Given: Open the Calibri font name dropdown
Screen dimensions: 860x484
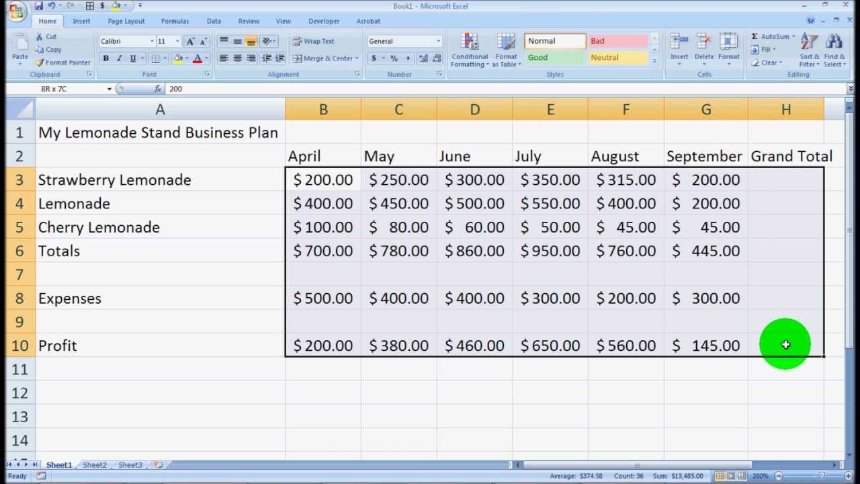Looking at the screenshot, I should coord(150,41).
